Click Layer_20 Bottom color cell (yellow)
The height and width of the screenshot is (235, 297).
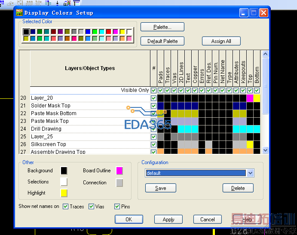pos(257,98)
